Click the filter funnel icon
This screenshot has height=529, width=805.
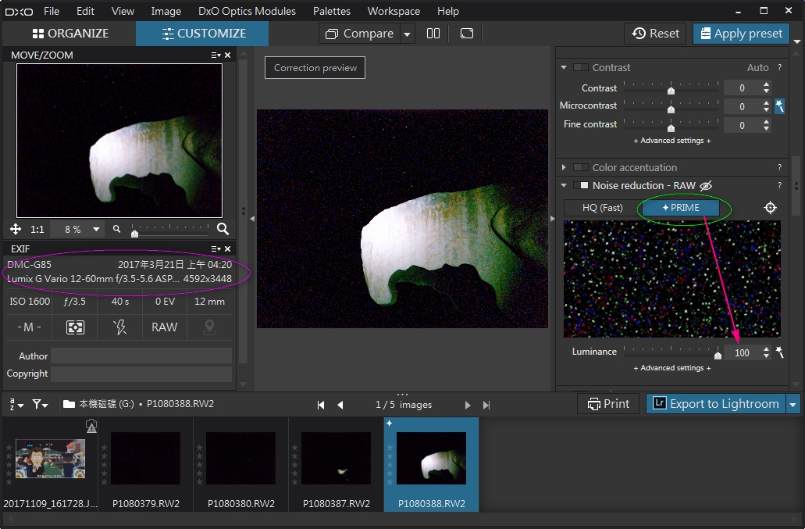tap(40, 404)
